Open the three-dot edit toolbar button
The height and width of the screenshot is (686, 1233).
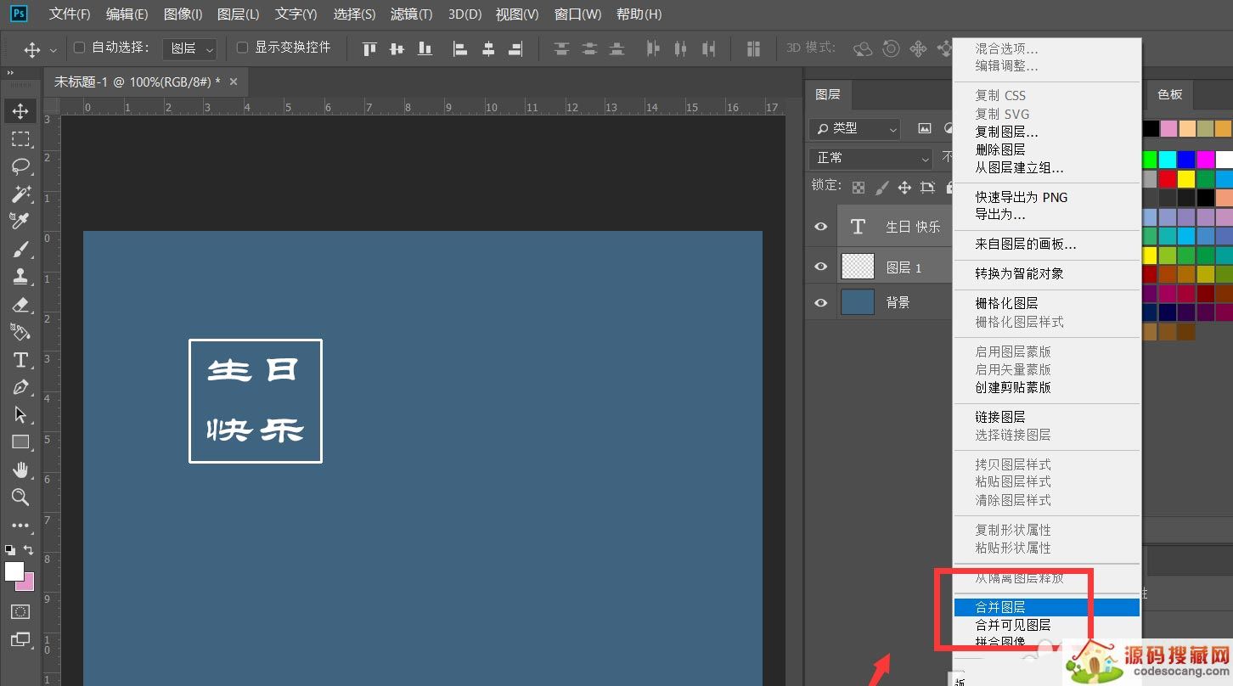point(20,526)
